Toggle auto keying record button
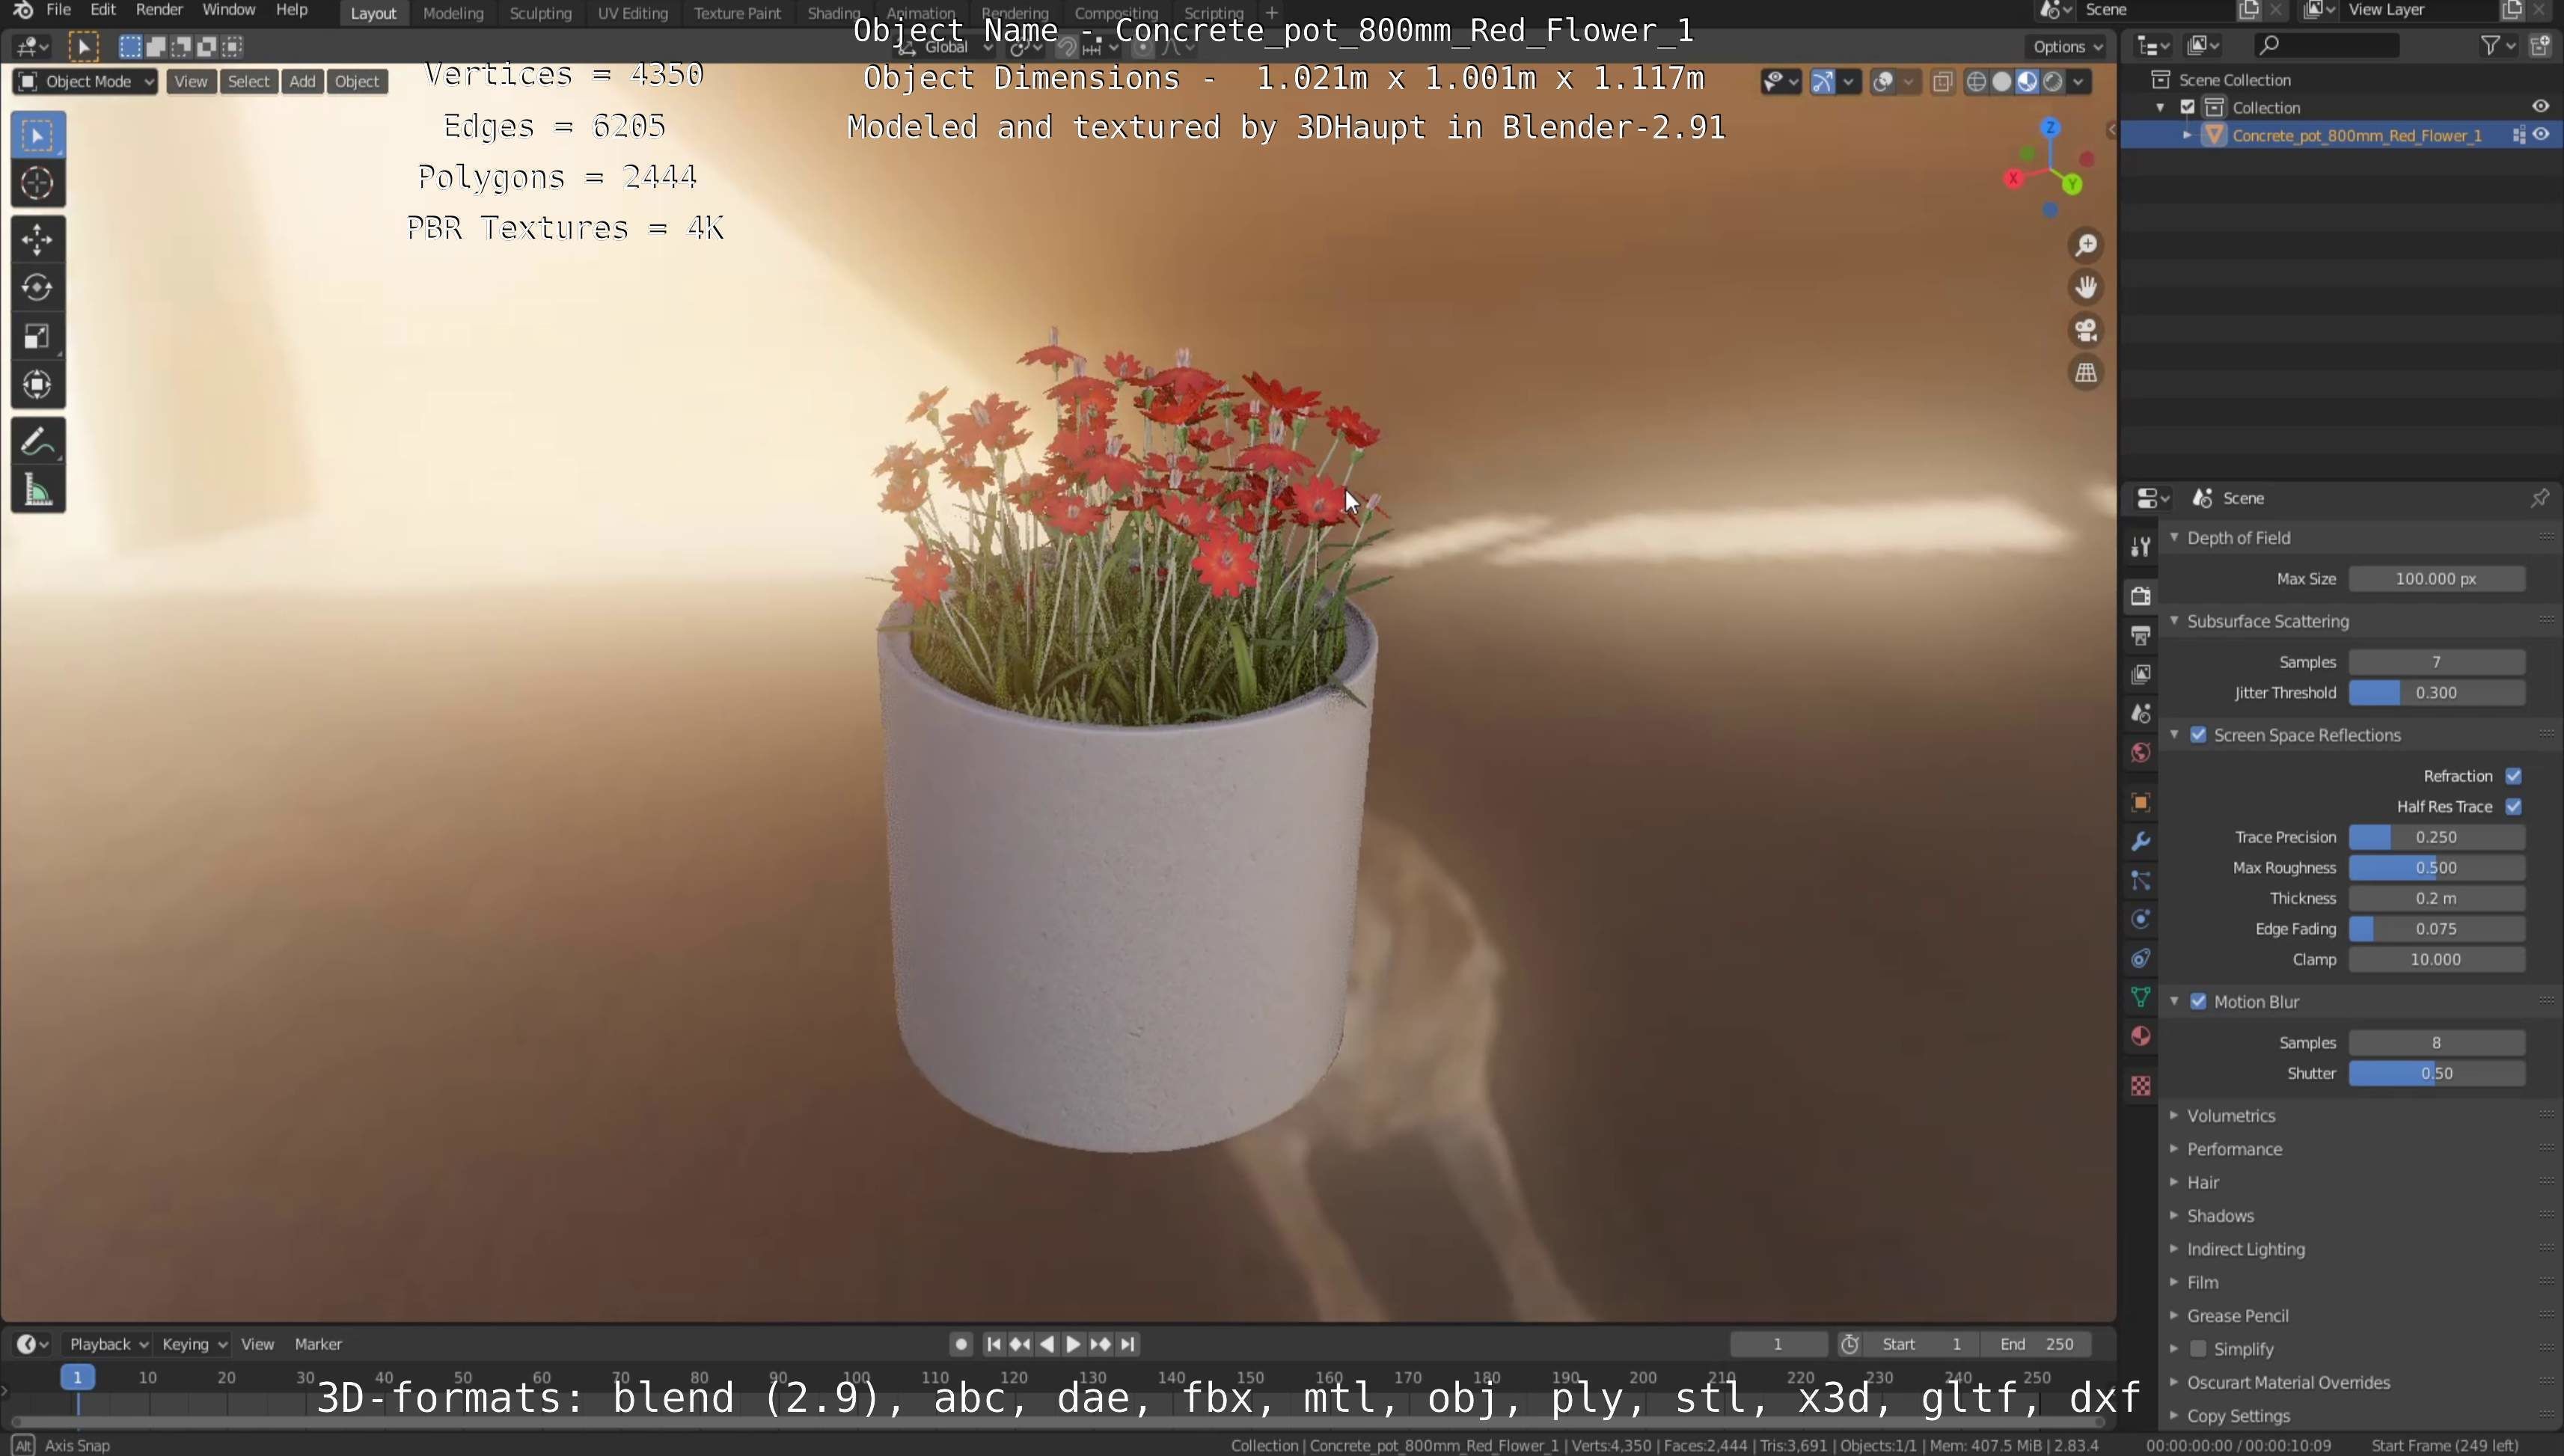Image resolution: width=2564 pixels, height=1456 pixels. point(961,1344)
